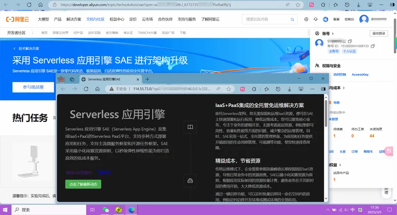Refresh the Serverless 应用引擎SAE front window
The width and height of the screenshot is (397, 215).
tap(86, 89)
